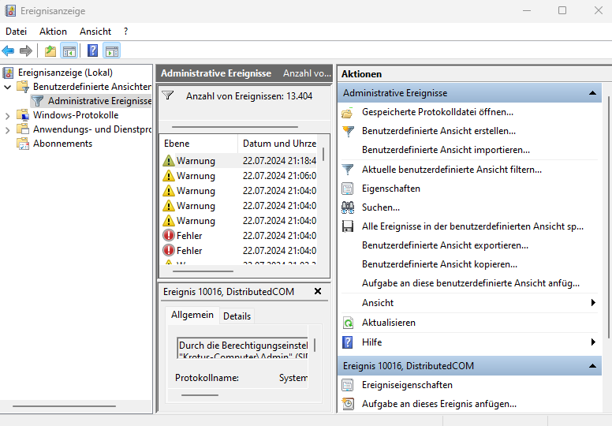The width and height of the screenshot is (612, 426).
Task: Switch to the Details tab
Action: coord(237,316)
